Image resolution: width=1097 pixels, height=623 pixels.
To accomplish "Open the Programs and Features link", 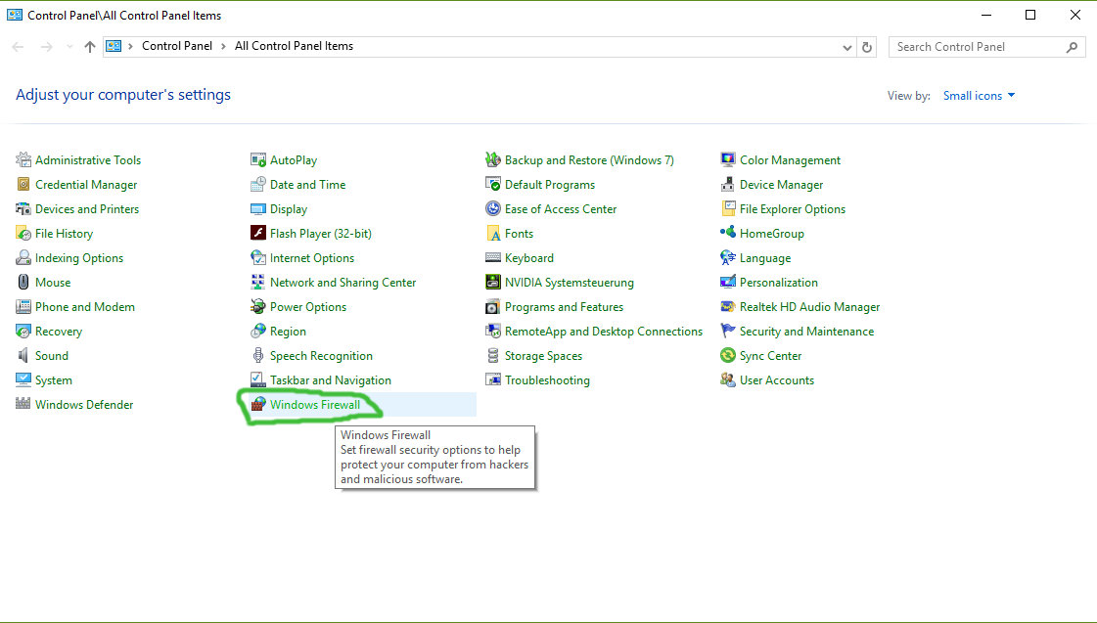I will pyautogui.click(x=564, y=307).
